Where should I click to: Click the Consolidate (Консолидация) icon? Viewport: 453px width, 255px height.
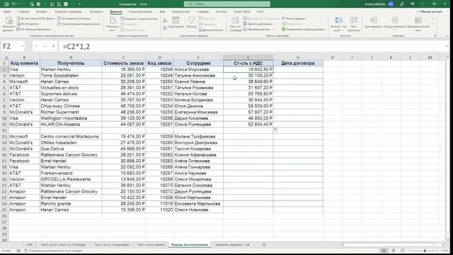click(284, 18)
